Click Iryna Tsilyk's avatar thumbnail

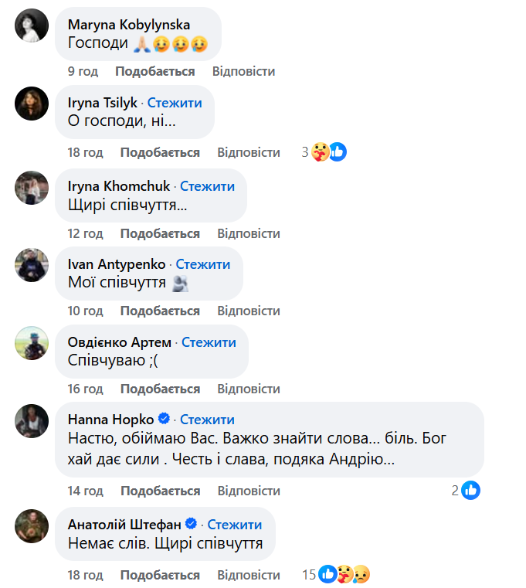click(32, 103)
